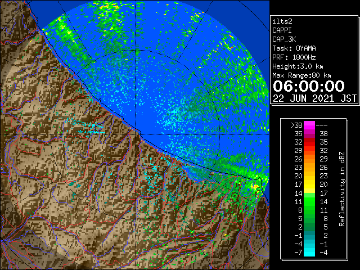Click the "Max Range:80 km" line
The width and height of the screenshot is (360, 270).
[301, 75]
